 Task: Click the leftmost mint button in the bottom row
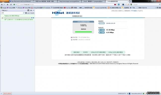tap(76, 52)
